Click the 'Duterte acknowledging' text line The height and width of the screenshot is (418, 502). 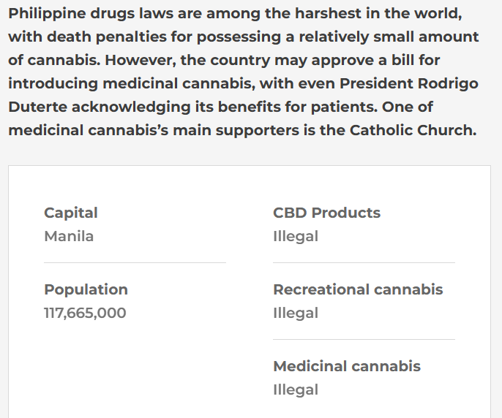[x=220, y=107]
